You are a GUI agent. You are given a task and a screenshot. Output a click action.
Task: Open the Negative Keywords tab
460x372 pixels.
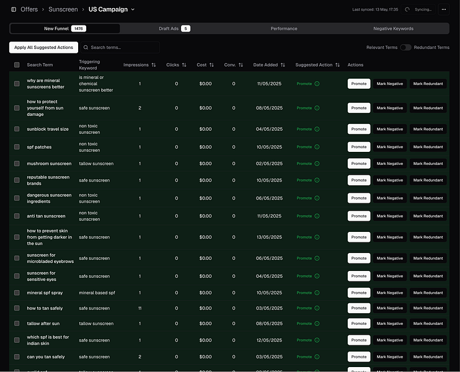tap(393, 29)
